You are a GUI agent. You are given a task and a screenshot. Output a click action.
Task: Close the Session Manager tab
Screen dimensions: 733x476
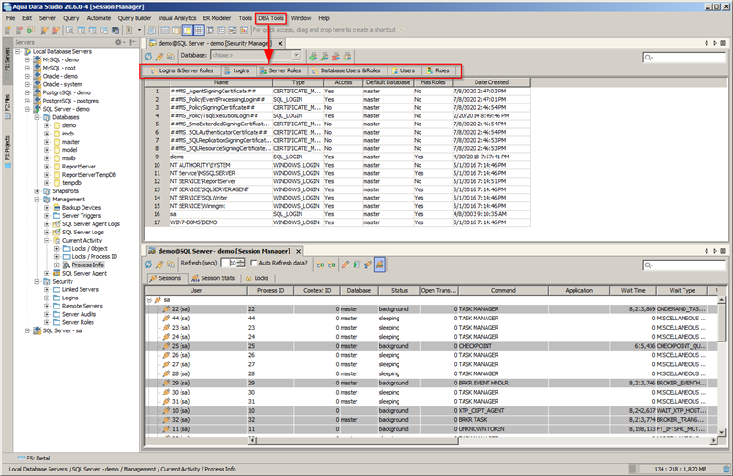click(299, 251)
